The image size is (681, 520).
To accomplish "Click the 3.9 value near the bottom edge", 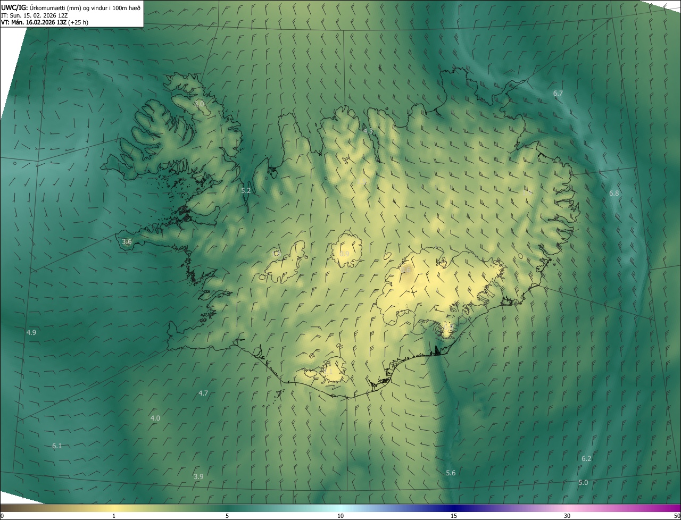I will (198, 476).
